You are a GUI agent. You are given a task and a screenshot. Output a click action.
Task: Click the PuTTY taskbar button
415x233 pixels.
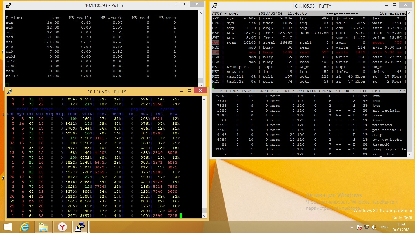[x=80, y=227]
